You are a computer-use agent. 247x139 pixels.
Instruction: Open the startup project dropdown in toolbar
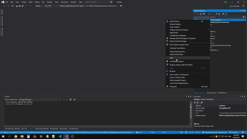[x=72, y=6]
